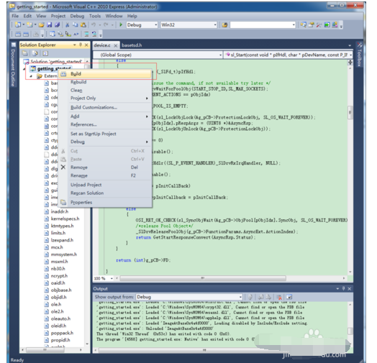This screenshot has width=377, height=363.
Task: Click the Save floppy disk icon
Action: [50, 24]
